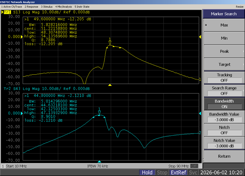Click the Start 10 MHz stimulus value
The width and height of the screenshot is (245, 176).
pyautogui.click(x=16, y=166)
